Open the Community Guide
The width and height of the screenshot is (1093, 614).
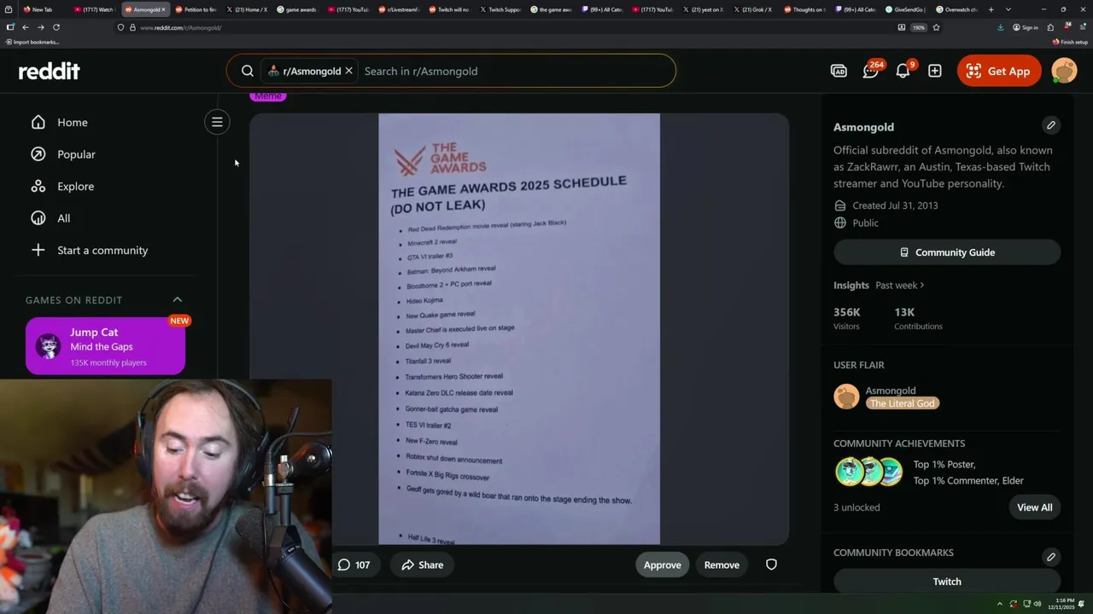pos(947,252)
